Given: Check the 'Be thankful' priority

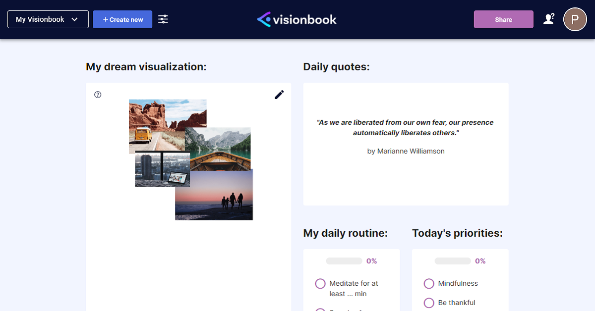Looking at the screenshot, I should (x=428, y=303).
